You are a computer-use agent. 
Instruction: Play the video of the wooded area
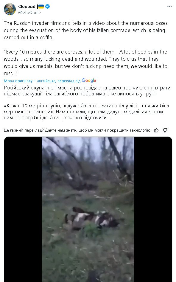88,209
